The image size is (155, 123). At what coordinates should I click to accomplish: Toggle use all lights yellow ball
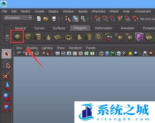point(130,53)
